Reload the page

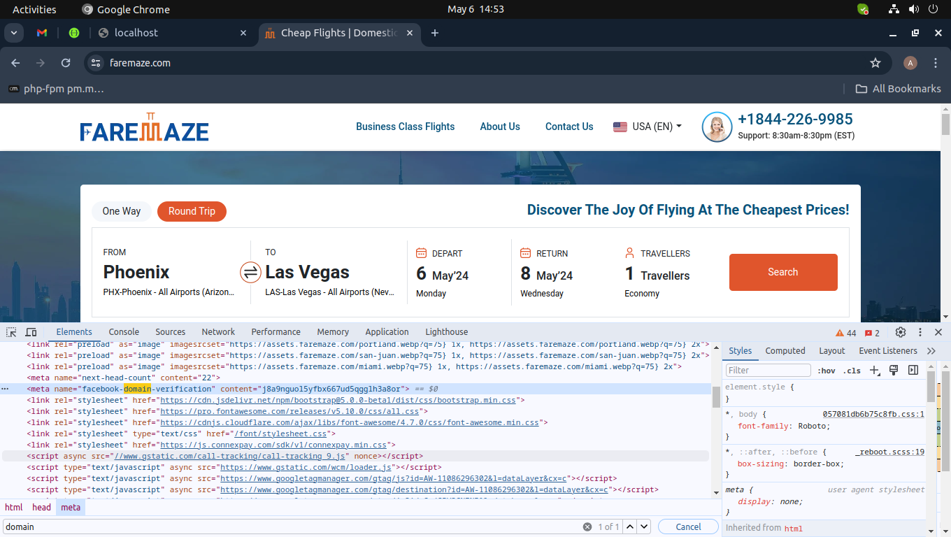pos(66,63)
